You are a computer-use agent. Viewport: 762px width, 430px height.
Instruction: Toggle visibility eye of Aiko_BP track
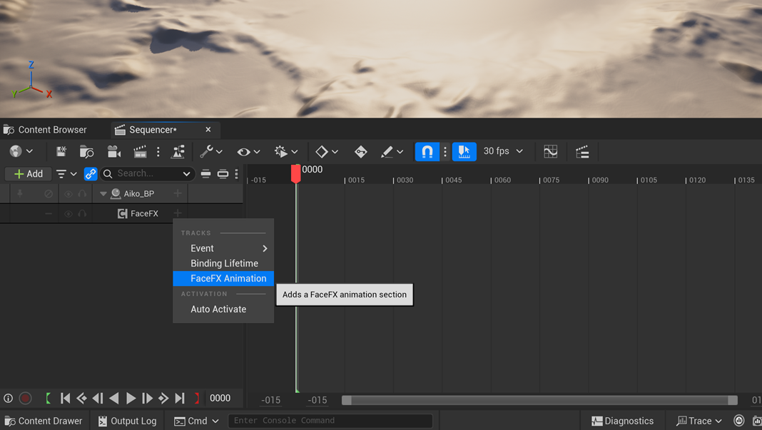[68, 194]
